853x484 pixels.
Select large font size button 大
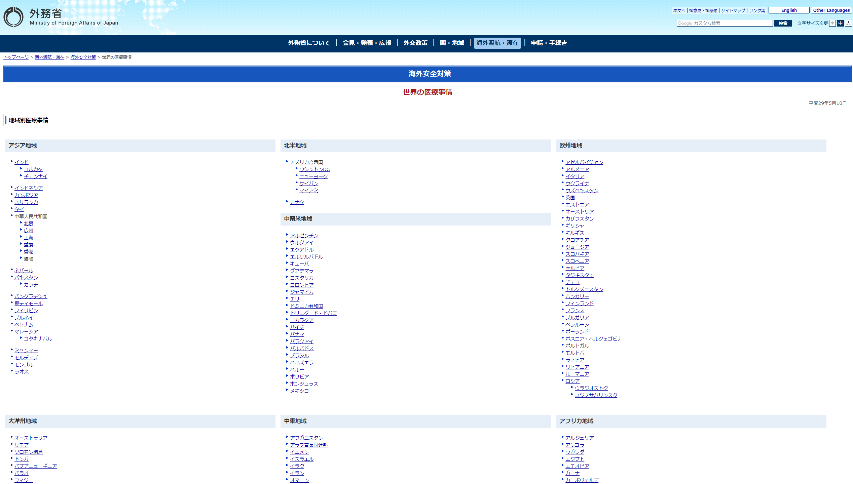pyautogui.click(x=848, y=23)
